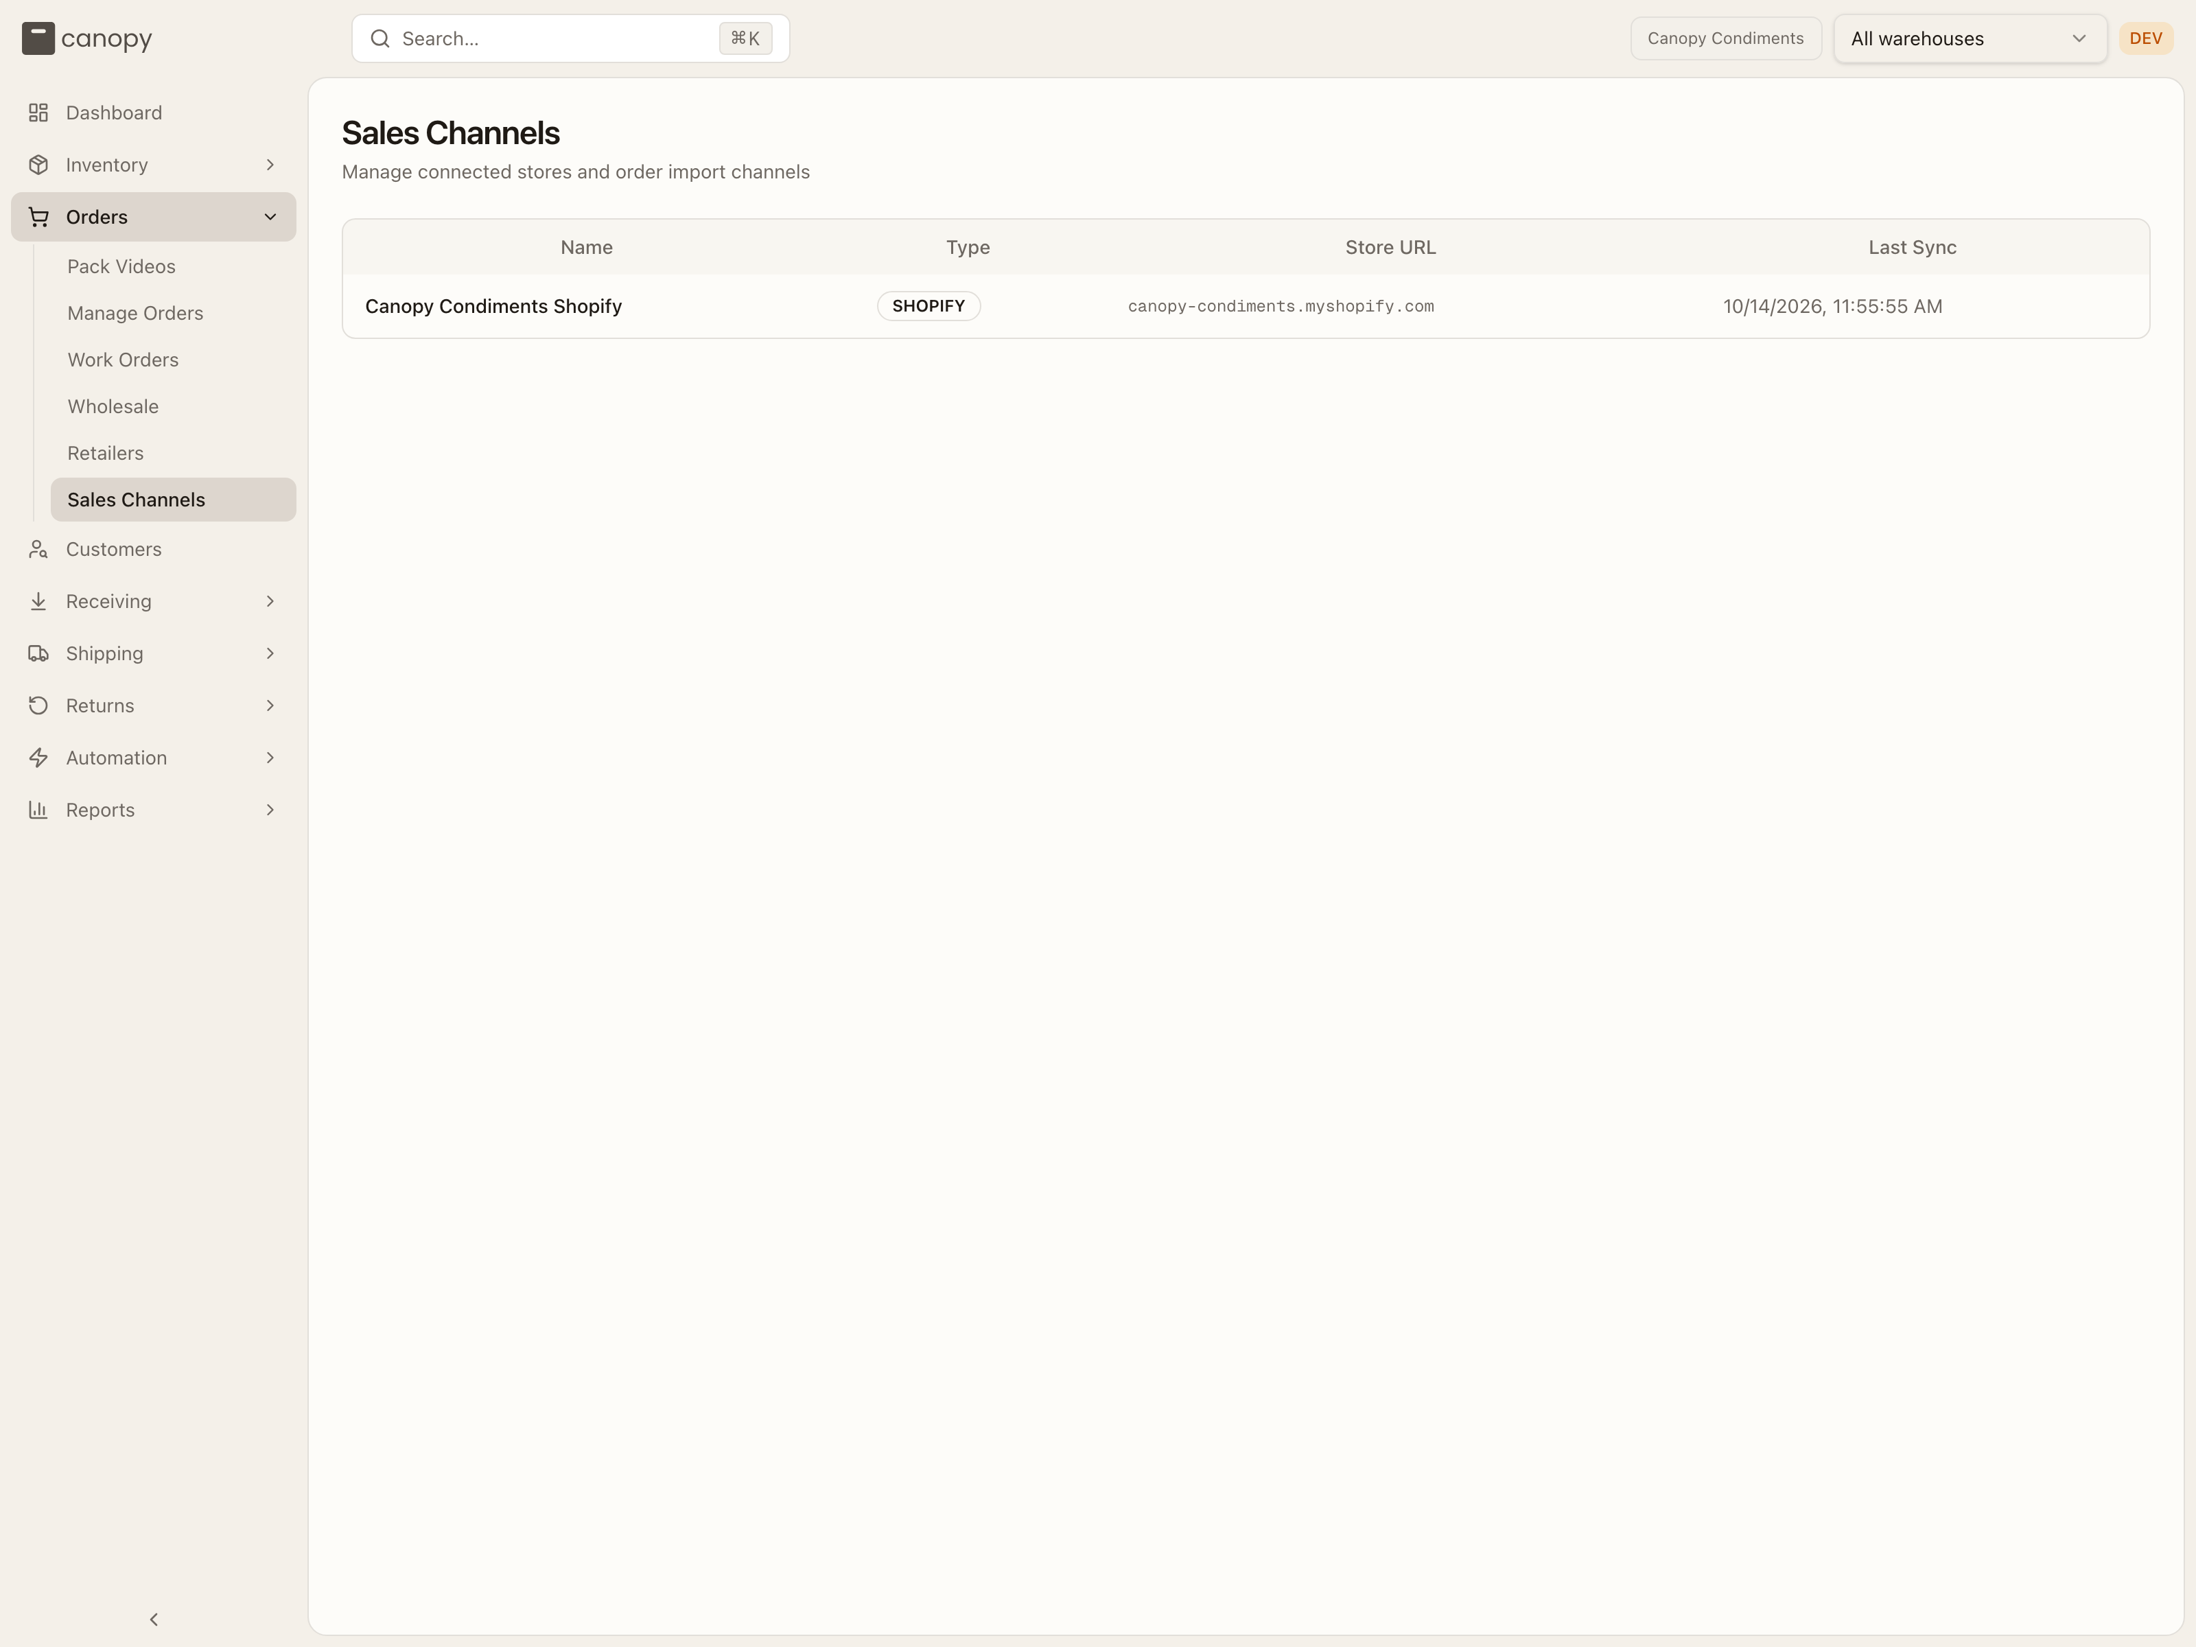Image resolution: width=2196 pixels, height=1647 pixels.
Task: Focus the Search input field
Action: click(571, 38)
